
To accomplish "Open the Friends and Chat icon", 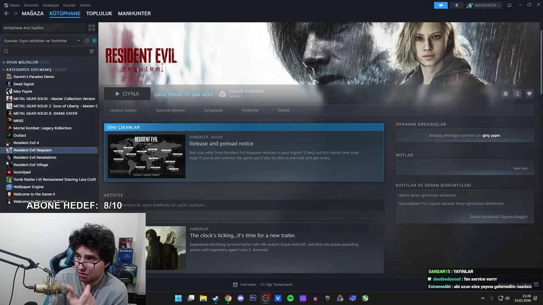I will pyautogui.click(x=536, y=284).
